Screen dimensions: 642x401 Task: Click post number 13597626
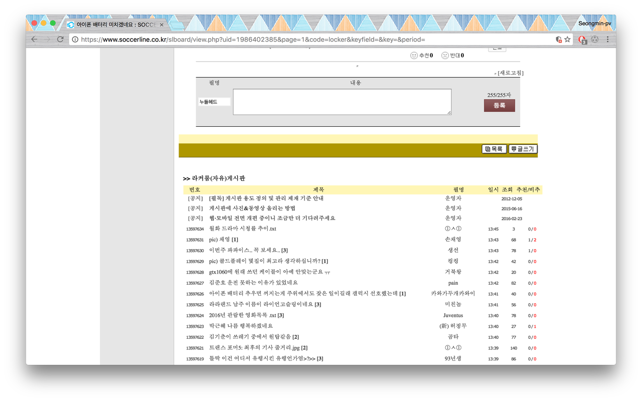tap(195, 294)
